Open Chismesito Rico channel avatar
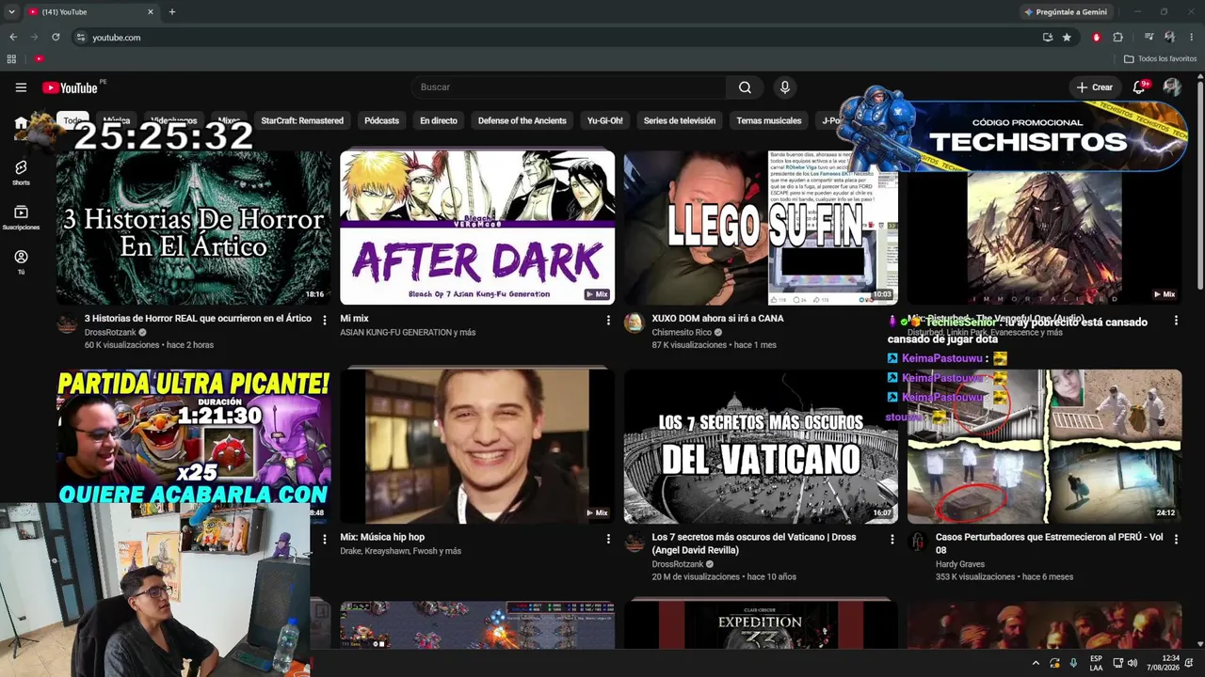This screenshot has width=1205, height=677. click(x=634, y=324)
